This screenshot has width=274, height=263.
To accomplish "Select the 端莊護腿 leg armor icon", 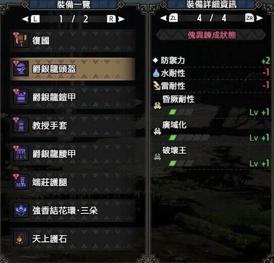I will coord(21,182).
